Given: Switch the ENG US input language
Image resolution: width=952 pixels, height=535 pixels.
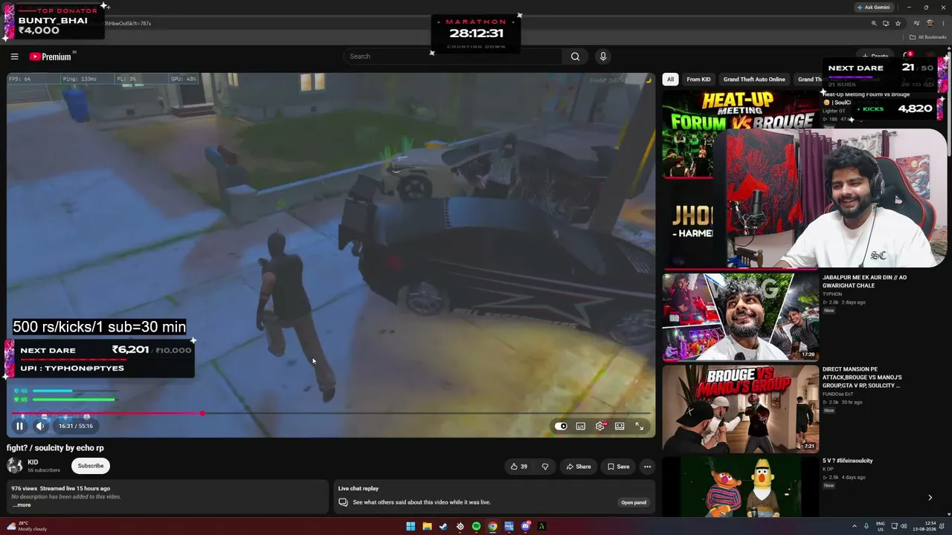Looking at the screenshot, I should tap(881, 526).
